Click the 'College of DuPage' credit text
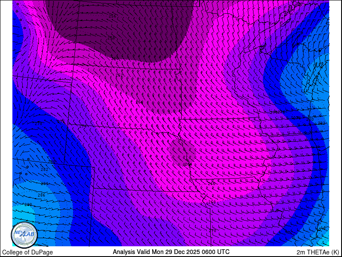Image resolution: width=342 pixels, height=257 pixels. (x=27, y=252)
